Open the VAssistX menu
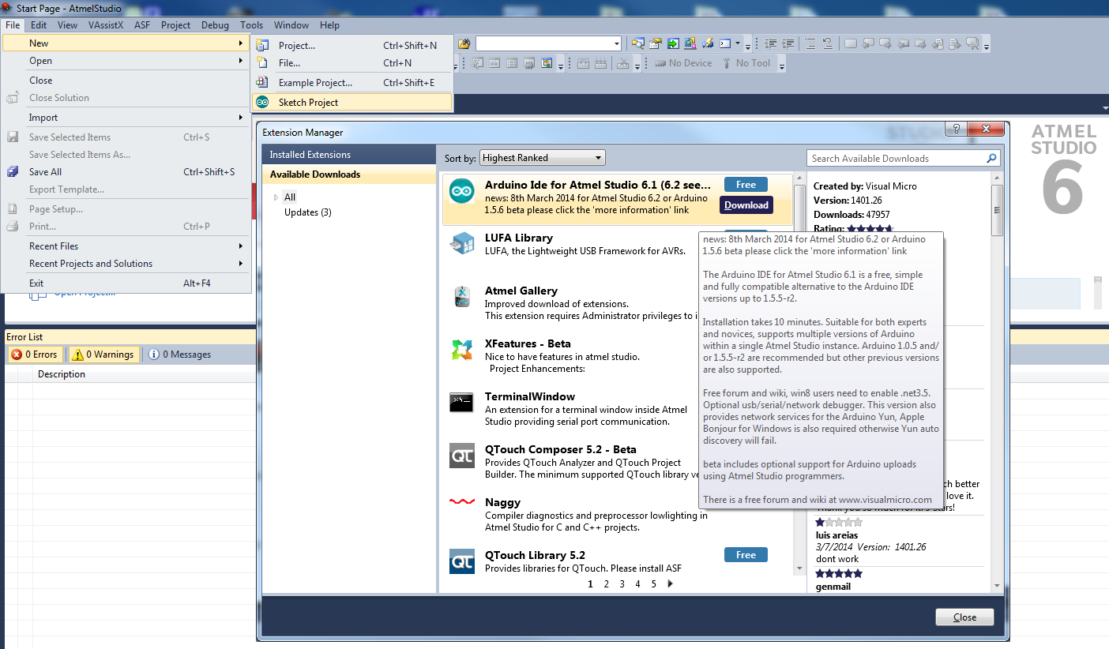 106,24
